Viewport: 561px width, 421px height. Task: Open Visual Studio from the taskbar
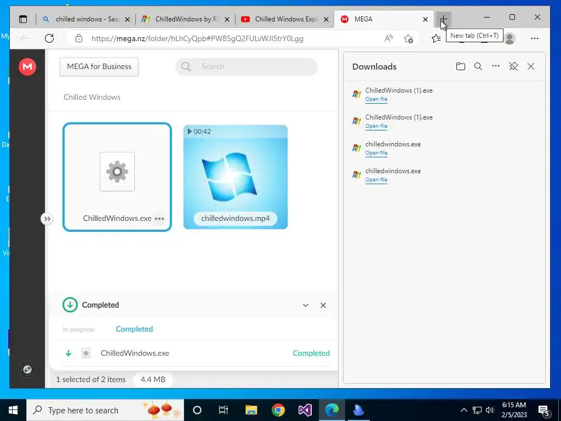(305, 410)
